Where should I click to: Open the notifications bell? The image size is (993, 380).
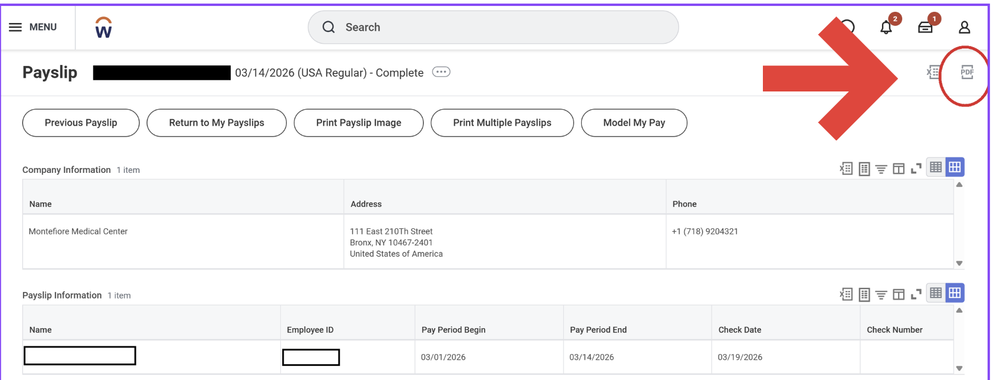886,27
